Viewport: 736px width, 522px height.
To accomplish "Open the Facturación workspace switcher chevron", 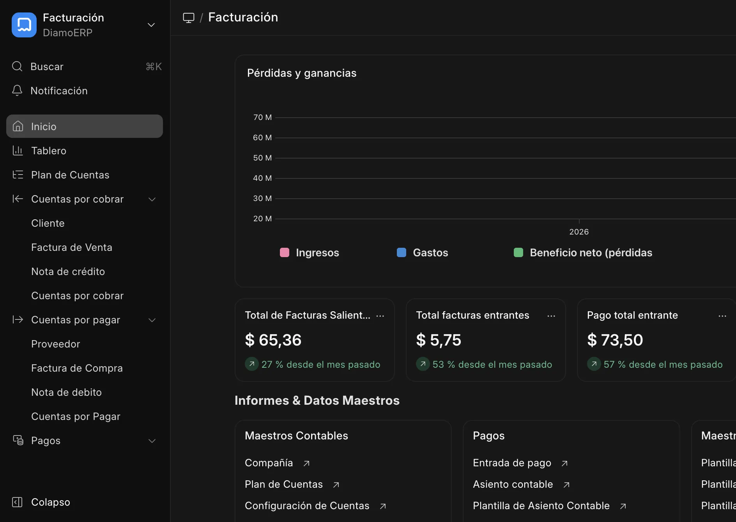I will 151,25.
